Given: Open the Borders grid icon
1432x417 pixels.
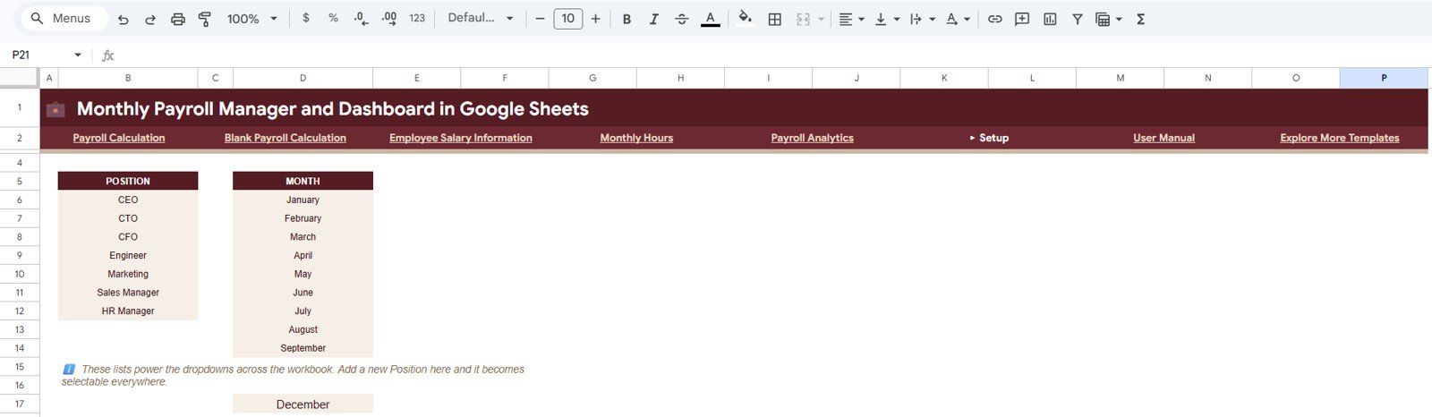Looking at the screenshot, I should coord(775,19).
